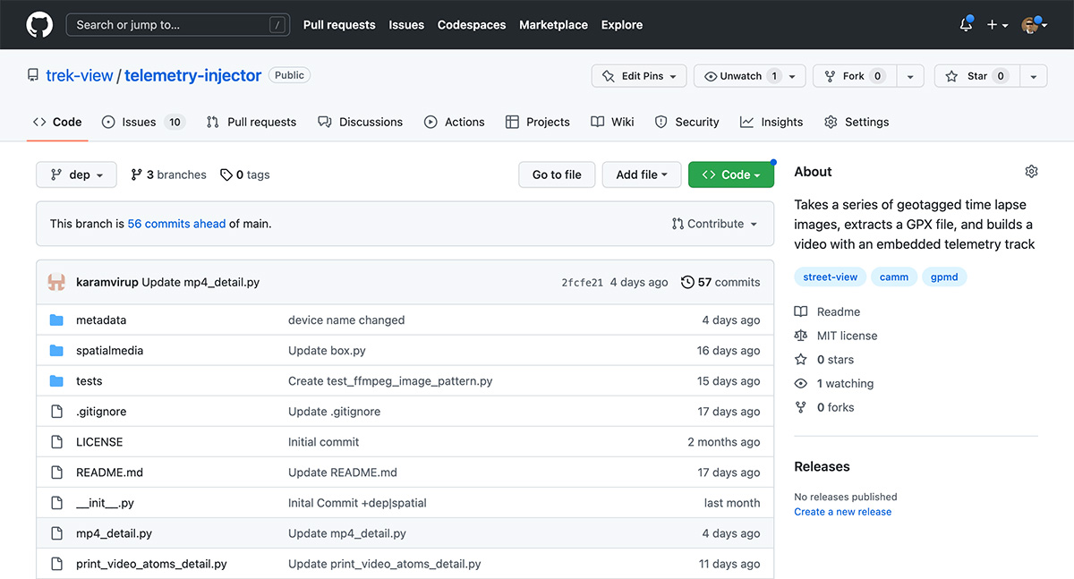Viewport: 1074px width, 579px height.
Task: Open the notifications bell
Action: coord(966,25)
